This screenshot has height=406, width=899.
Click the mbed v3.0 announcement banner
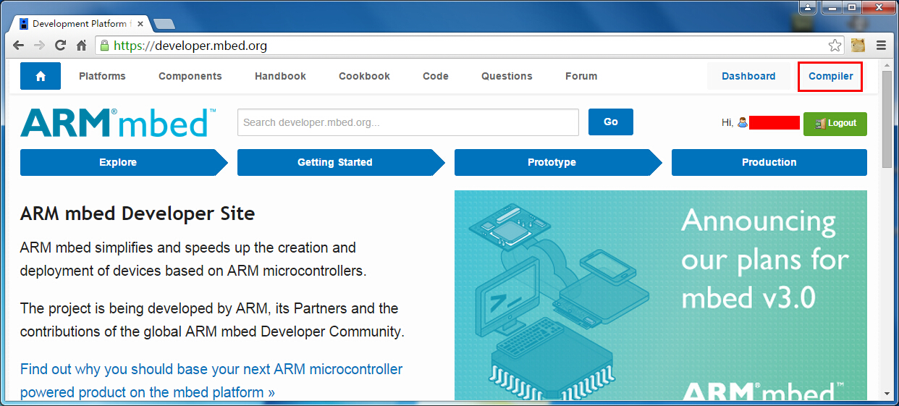pos(660,295)
